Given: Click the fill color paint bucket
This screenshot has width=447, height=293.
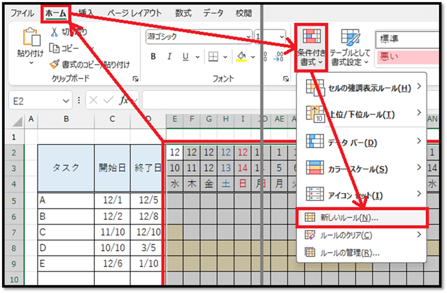Looking at the screenshot, I should pos(241,57).
